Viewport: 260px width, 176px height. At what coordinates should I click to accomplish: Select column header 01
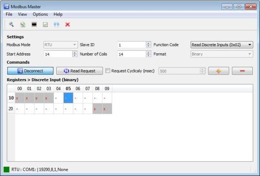pyautogui.click(x=29, y=89)
